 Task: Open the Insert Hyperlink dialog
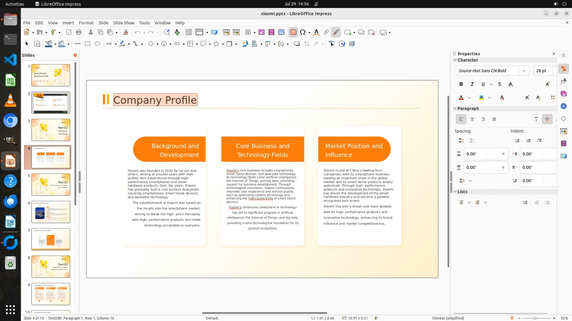326,32
